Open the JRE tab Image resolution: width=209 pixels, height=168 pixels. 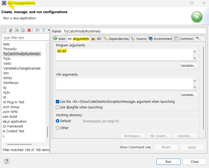96,39
